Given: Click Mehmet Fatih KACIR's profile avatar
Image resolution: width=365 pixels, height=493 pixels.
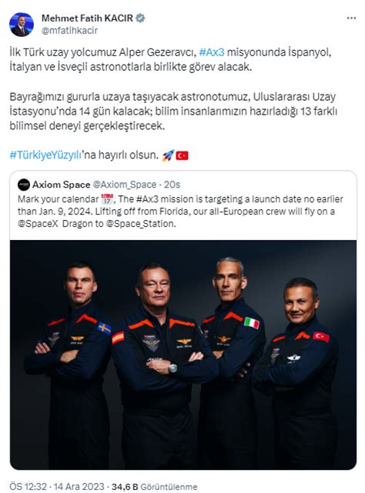Looking at the screenshot, I should [22, 25].
